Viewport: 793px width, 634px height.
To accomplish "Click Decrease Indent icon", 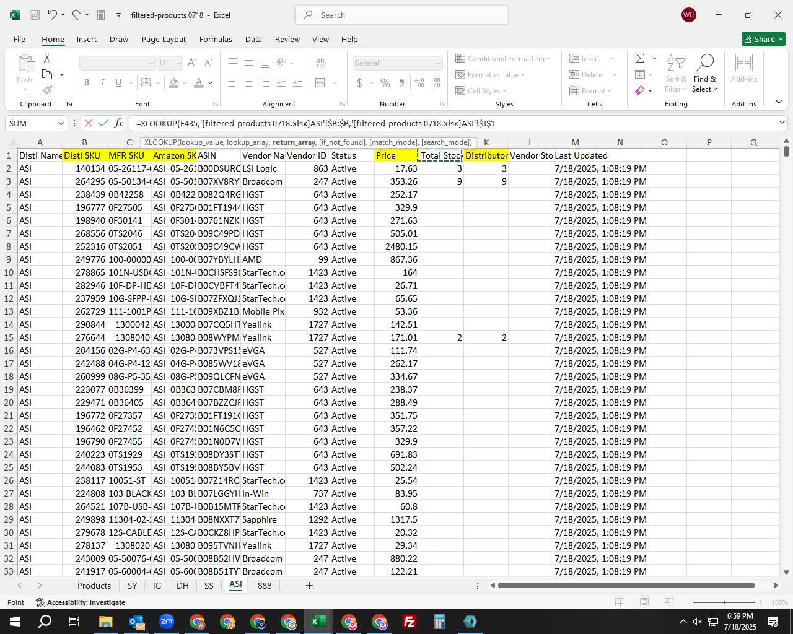I will (x=281, y=82).
